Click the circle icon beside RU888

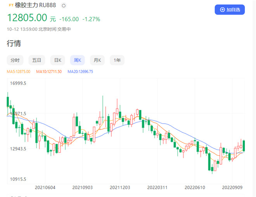pyautogui.click(x=64, y=6)
